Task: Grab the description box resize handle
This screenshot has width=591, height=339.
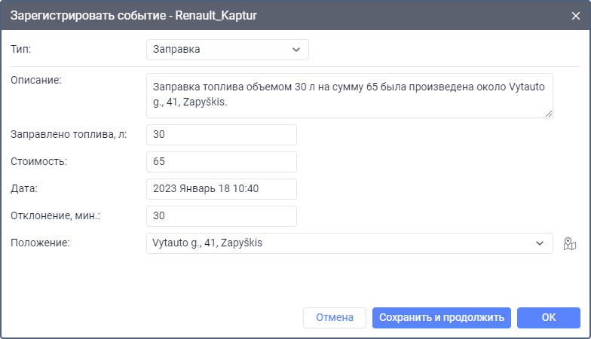Action: pyautogui.click(x=549, y=113)
